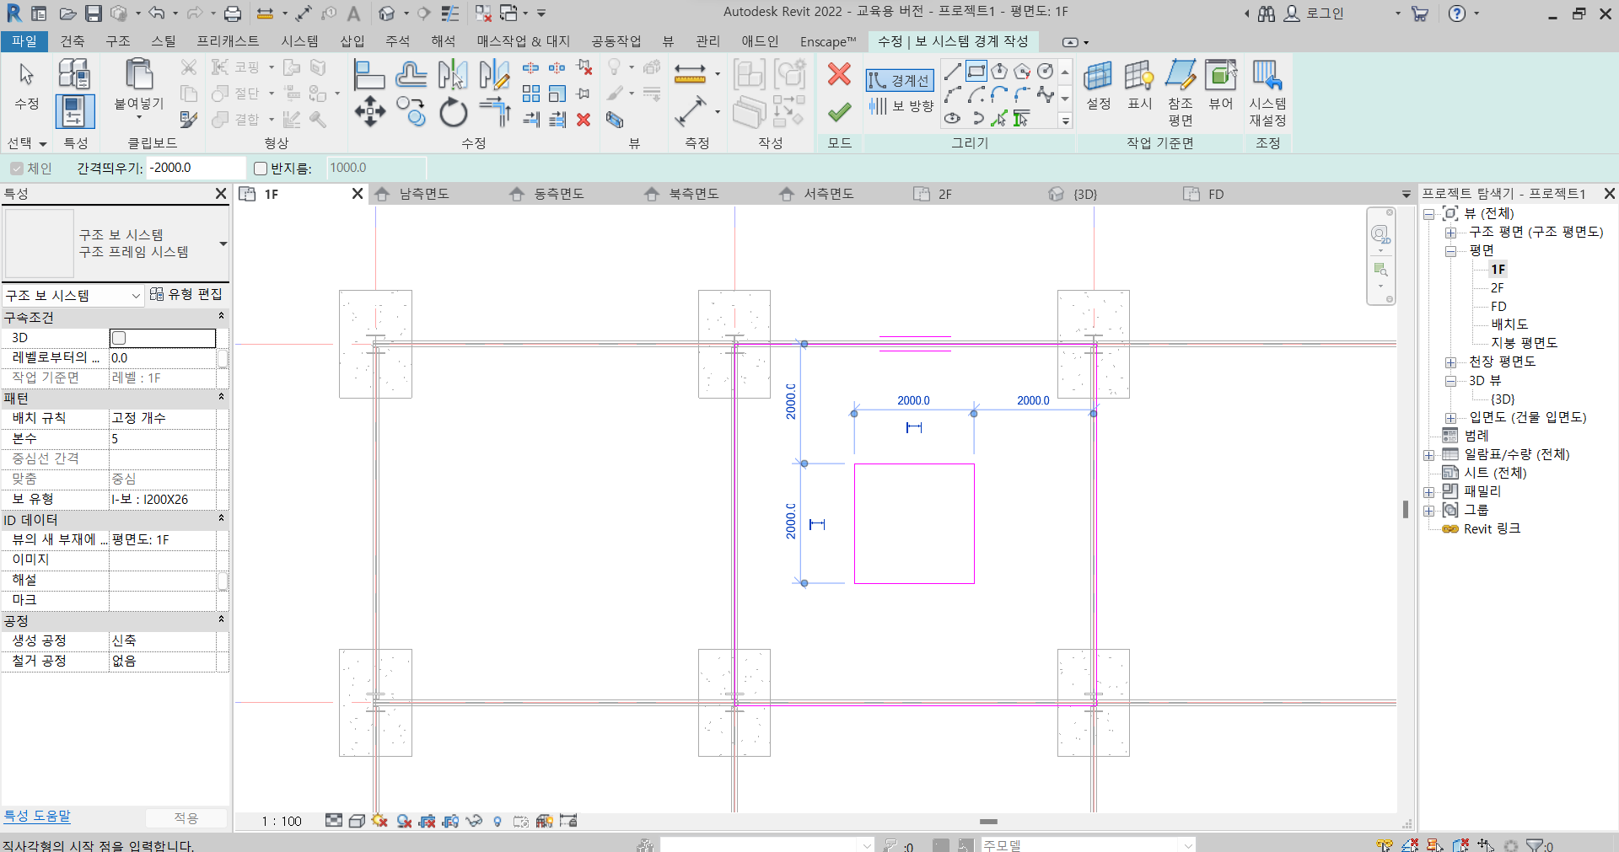
Task: Switch to the Structure (구조) ribbon tab
Action: 118,41
